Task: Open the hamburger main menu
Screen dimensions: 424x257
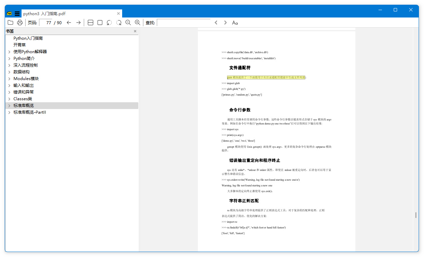Action: [x=17, y=14]
